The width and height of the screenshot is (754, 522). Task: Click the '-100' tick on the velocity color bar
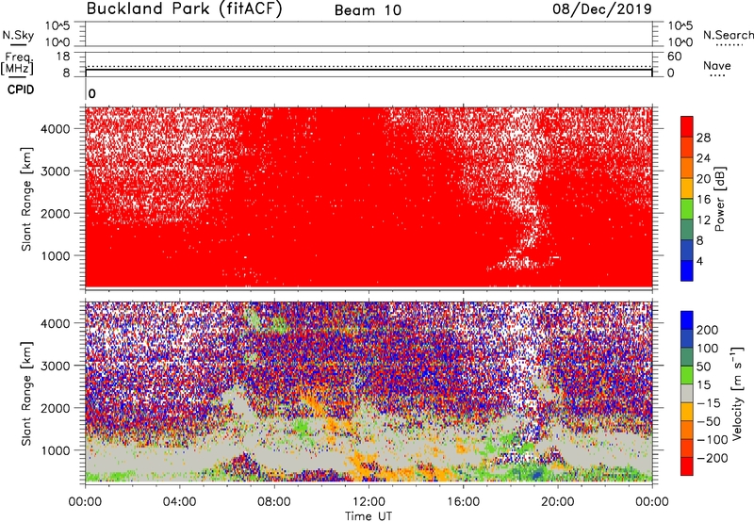pyautogui.click(x=713, y=440)
